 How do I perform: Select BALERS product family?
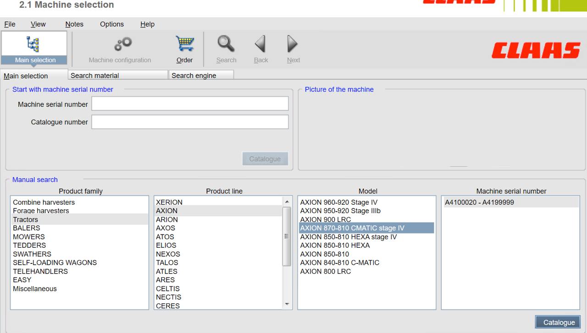pyautogui.click(x=79, y=228)
